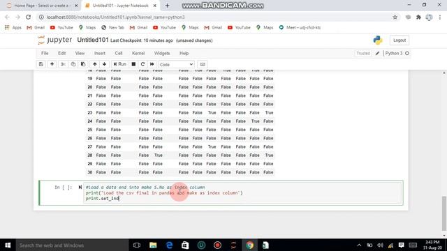
Task: Open the New Tab bookmark
Action: 112,28
